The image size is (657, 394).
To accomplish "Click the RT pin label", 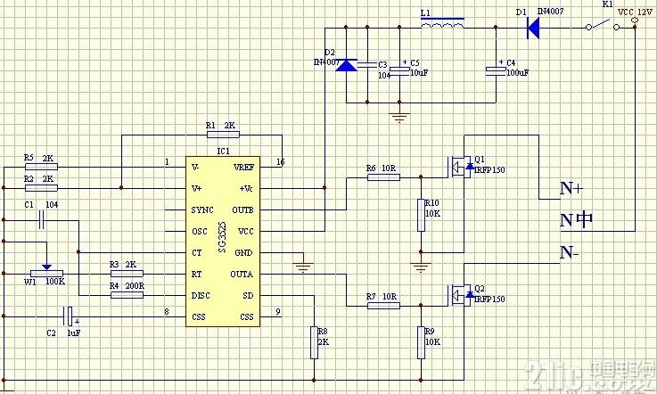I will pyautogui.click(x=196, y=275).
